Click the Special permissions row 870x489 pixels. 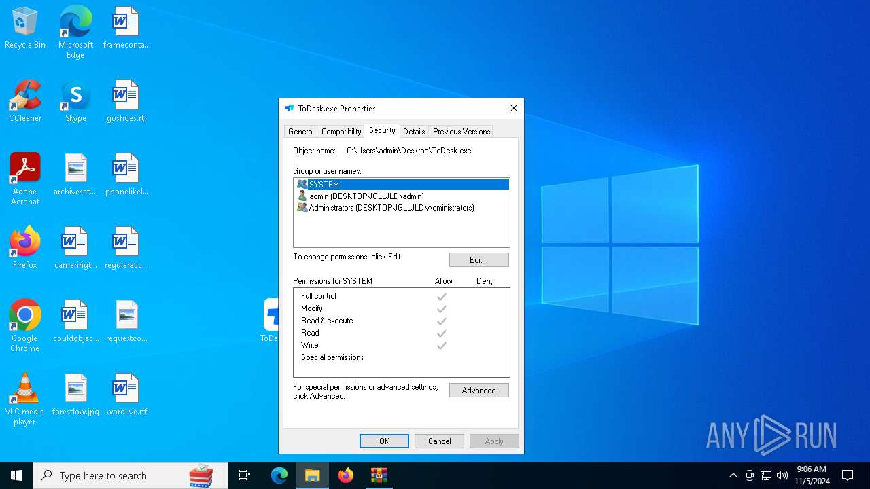(x=402, y=357)
